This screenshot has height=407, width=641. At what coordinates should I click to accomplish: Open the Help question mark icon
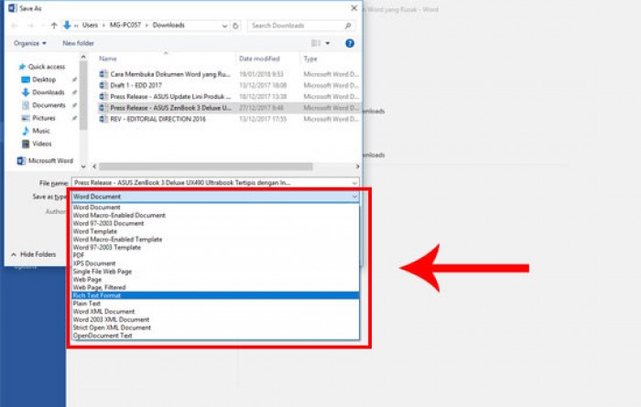(x=350, y=43)
